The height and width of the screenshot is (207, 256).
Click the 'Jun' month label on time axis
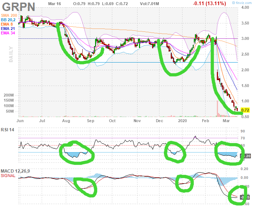click(x=20, y=121)
